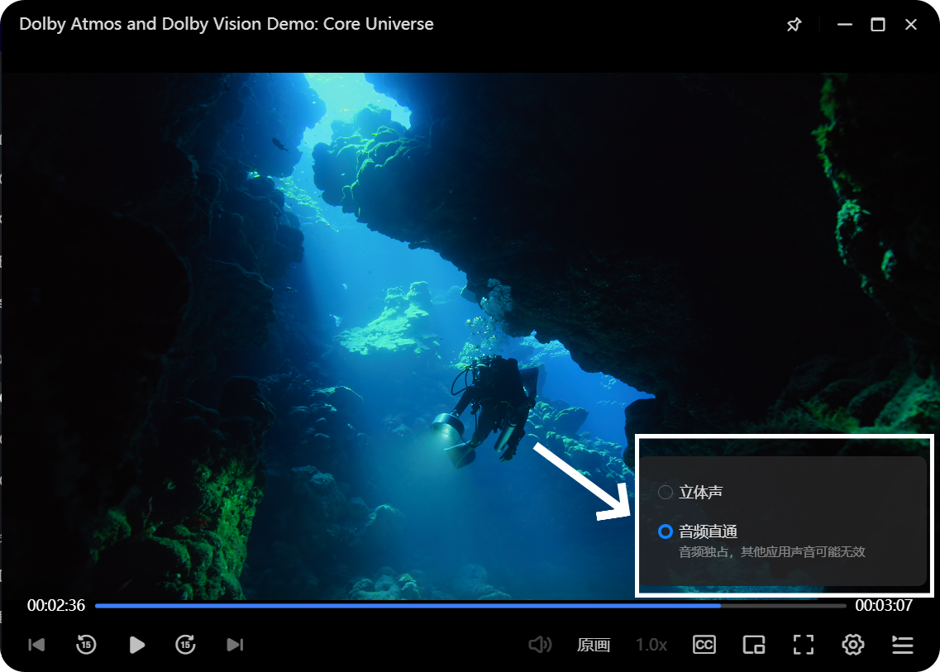The image size is (940, 672).
Task: Skip to the previous video
Action: pos(36,645)
